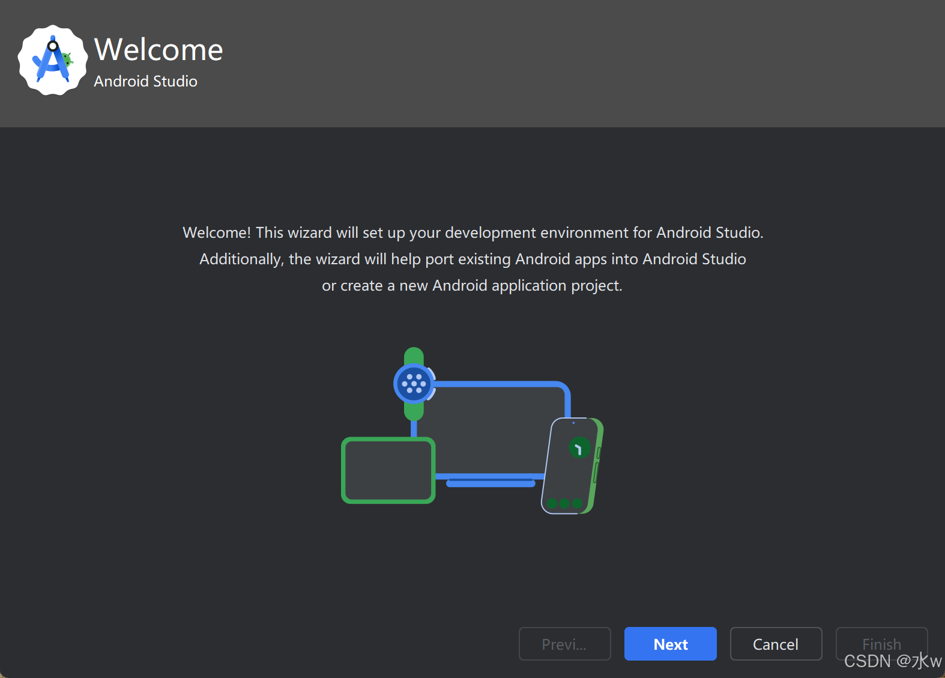Cancel the setup wizard
Image resolution: width=945 pixels, height=678 pixels.
776,644
